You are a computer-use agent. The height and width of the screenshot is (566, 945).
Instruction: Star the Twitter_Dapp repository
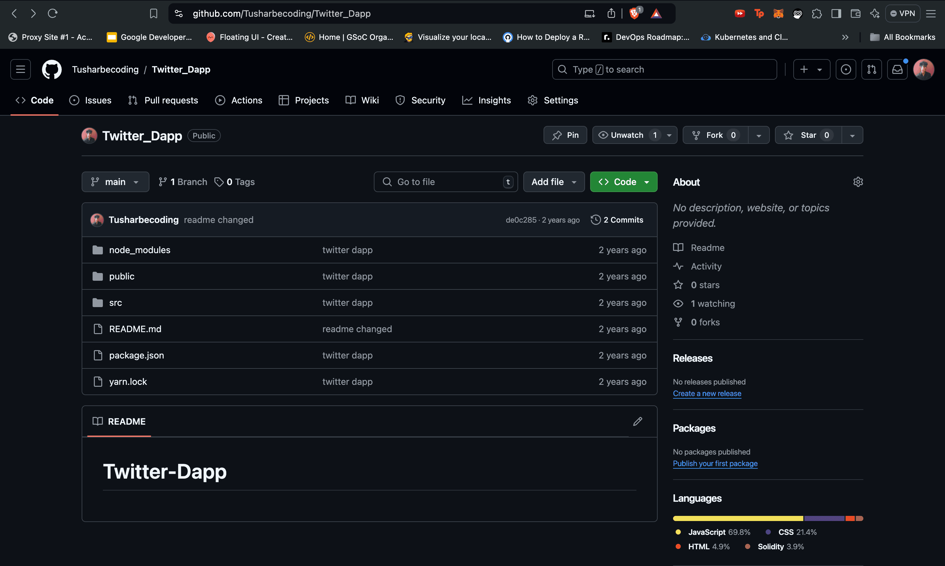(x=808, y=135)
